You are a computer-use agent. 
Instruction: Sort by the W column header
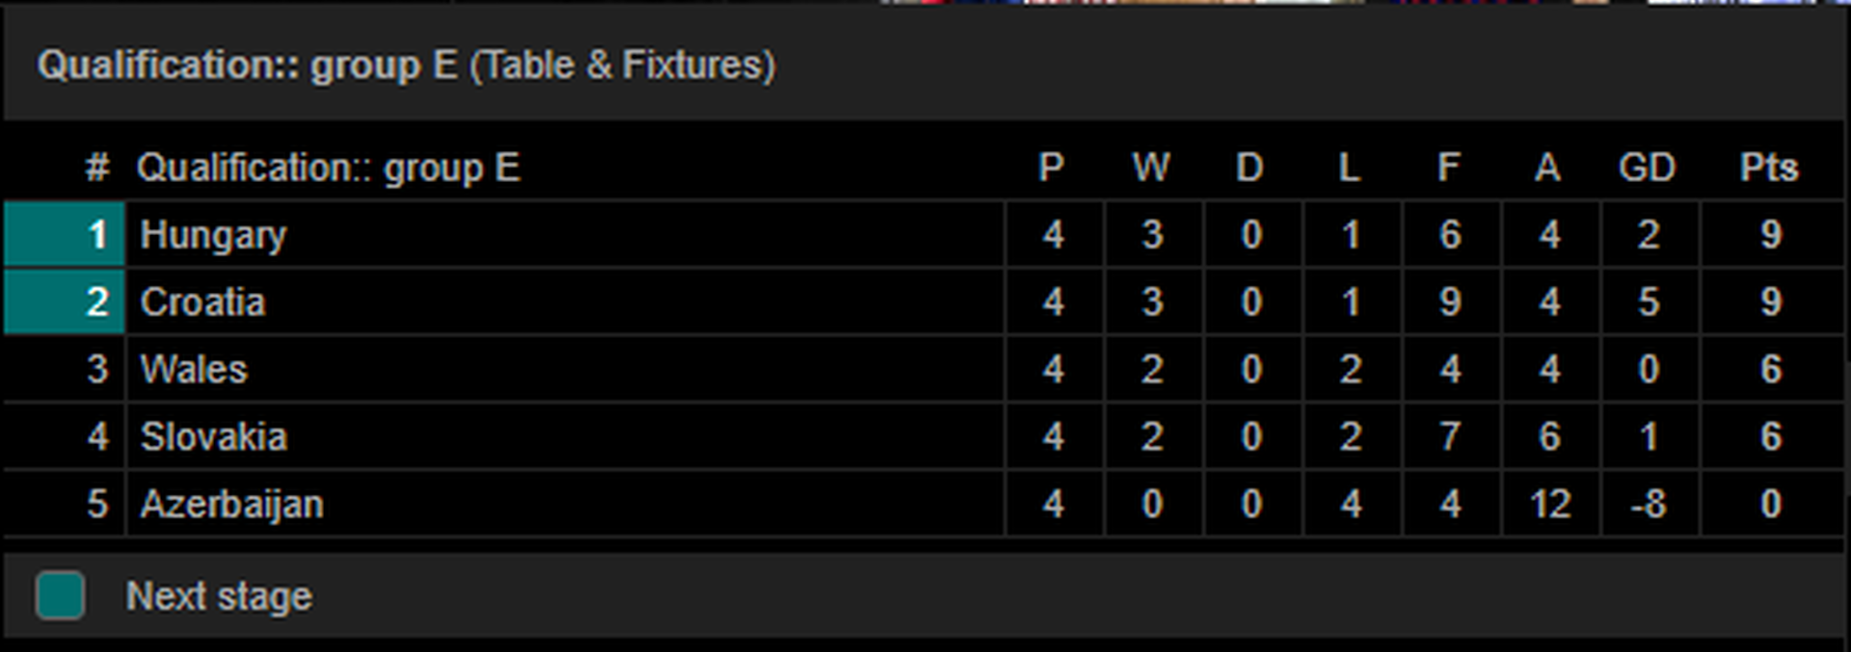coord(1151,168)
